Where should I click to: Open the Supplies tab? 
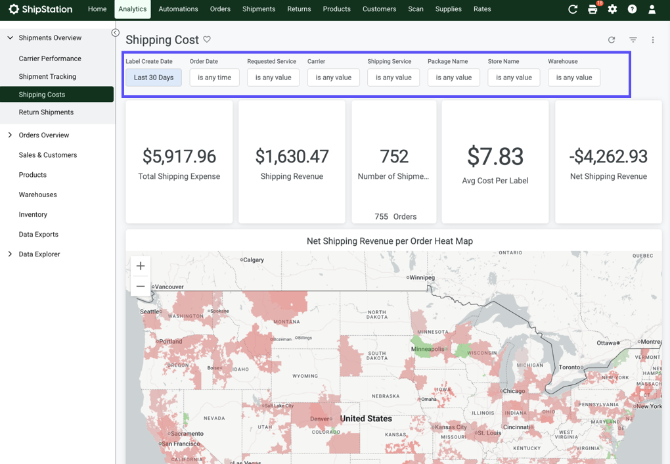coord(448,9)
